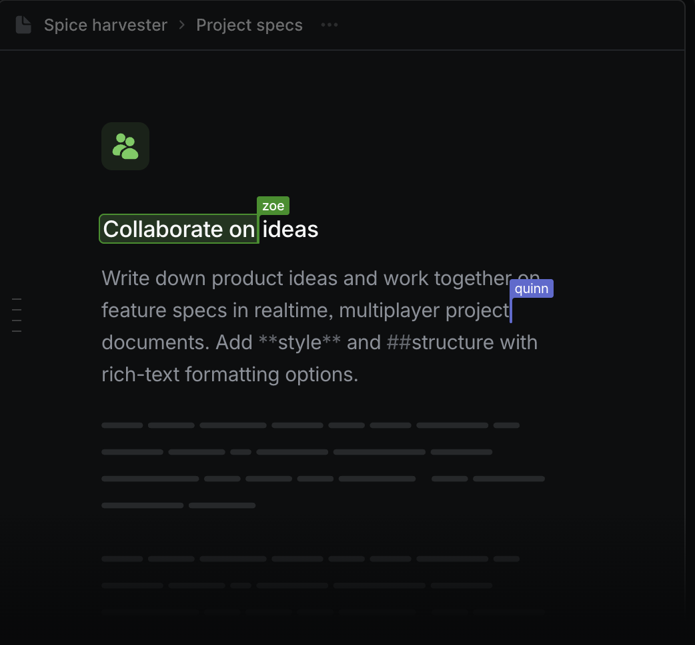Select the quinn collaborator name tag

532,288
